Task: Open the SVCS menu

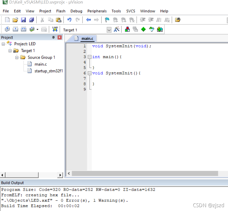Action: (131, 11)
